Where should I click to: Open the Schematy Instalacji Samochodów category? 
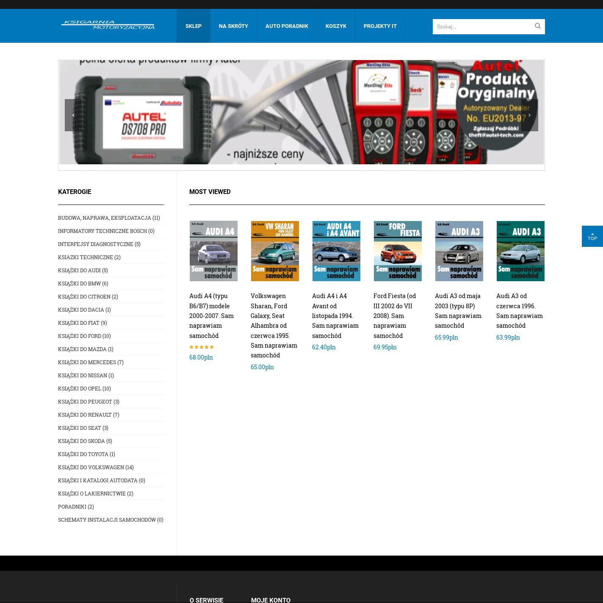tap(110, 520)
